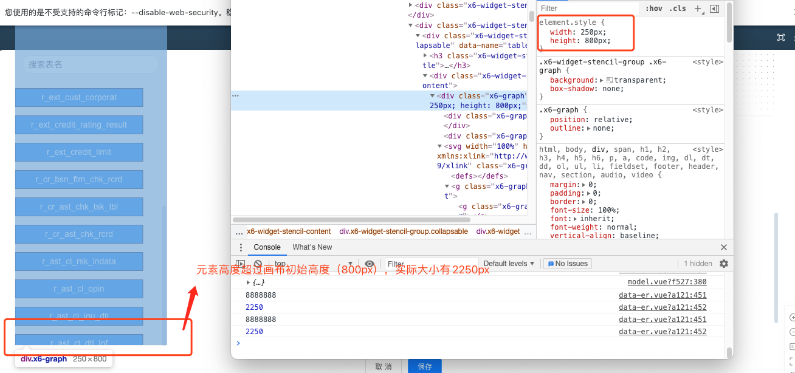Focus the console Filter input
This screenshot has width=795, height=373.
click(x=432, y=264)
